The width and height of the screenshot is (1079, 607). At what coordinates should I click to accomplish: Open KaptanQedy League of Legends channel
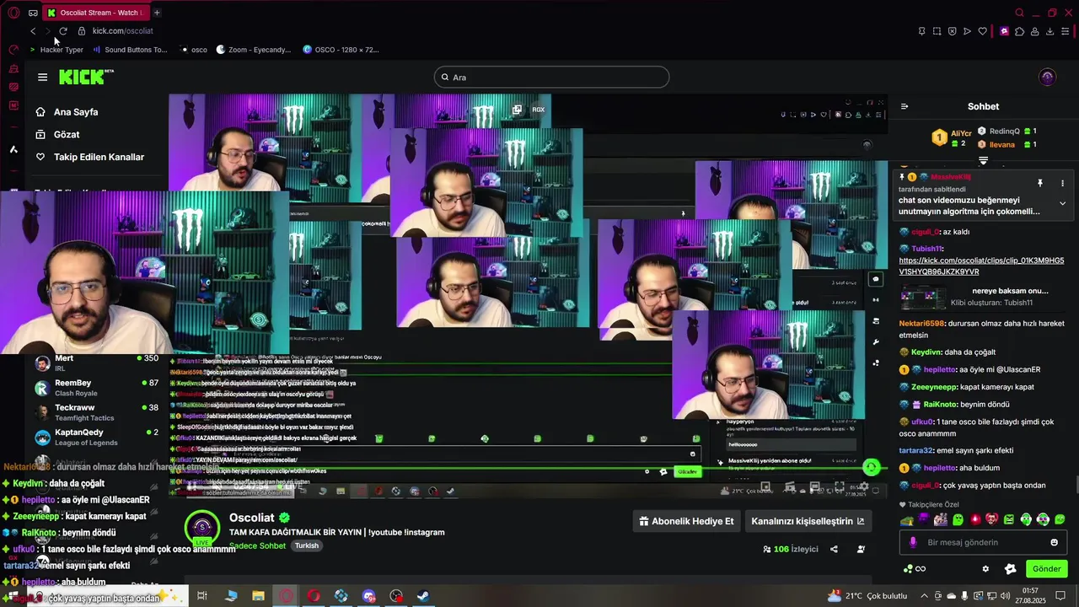tap(97, 437)
